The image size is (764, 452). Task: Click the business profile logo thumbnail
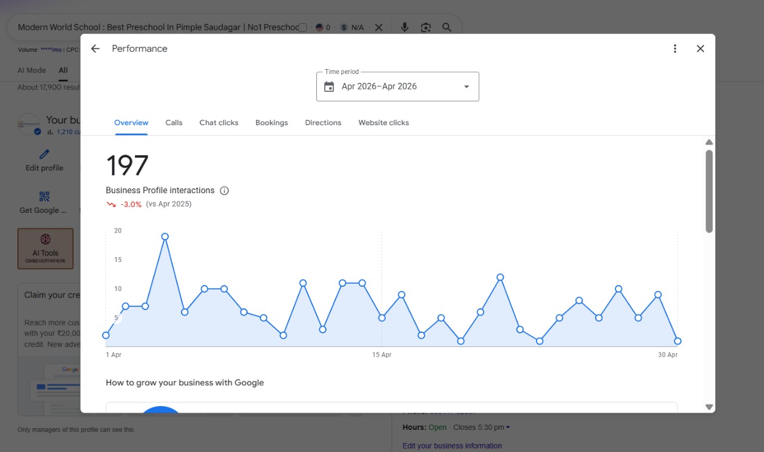29,124
